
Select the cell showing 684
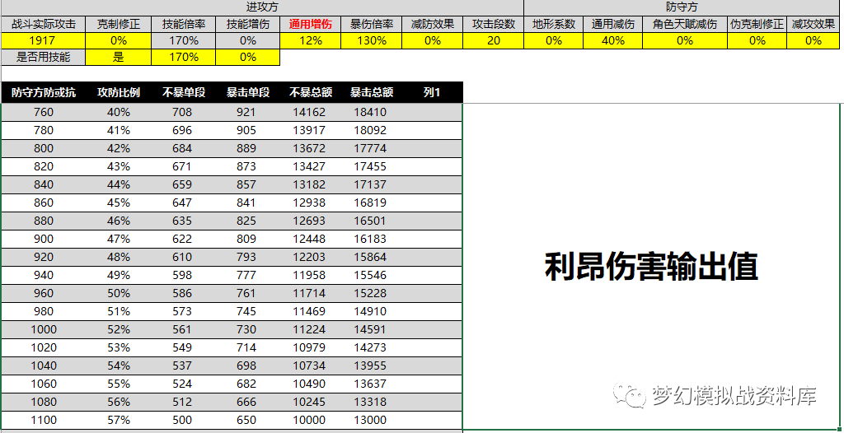pyautogui.click(x=182, y=148)
